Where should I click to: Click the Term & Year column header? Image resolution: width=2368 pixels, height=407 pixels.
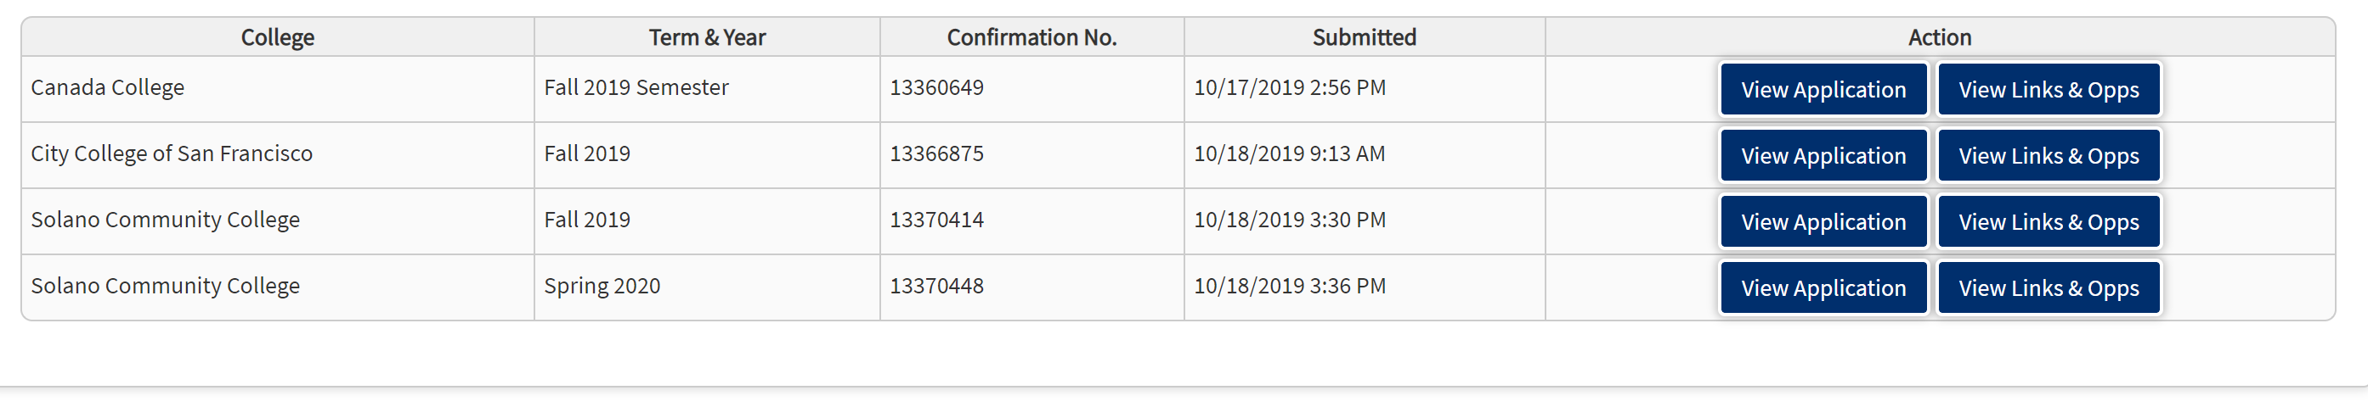707,37
